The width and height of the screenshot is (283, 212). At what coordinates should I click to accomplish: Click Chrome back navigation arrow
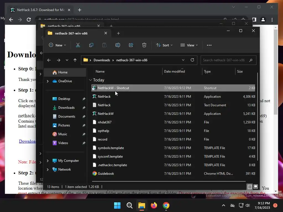click(11, 20)
